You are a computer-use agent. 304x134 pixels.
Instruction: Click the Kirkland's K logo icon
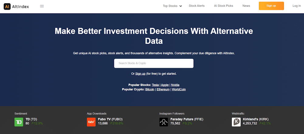coord(236,122)
